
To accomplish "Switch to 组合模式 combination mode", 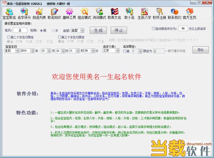I will pos(84,14).
